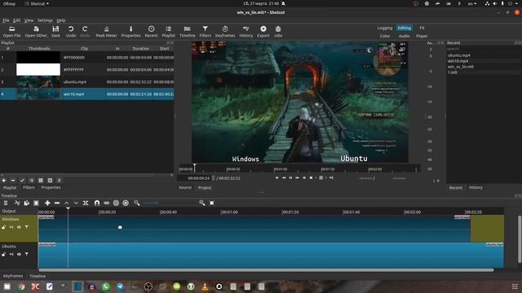Image resolution: width=522 pixels, height=293 pixels.
Task: Zoom in the timeline
Action: (201, 203)
